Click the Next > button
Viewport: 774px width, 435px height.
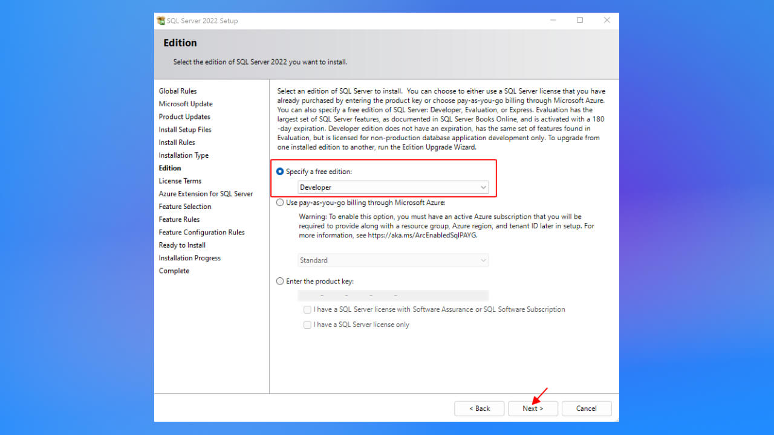[533, 408]
